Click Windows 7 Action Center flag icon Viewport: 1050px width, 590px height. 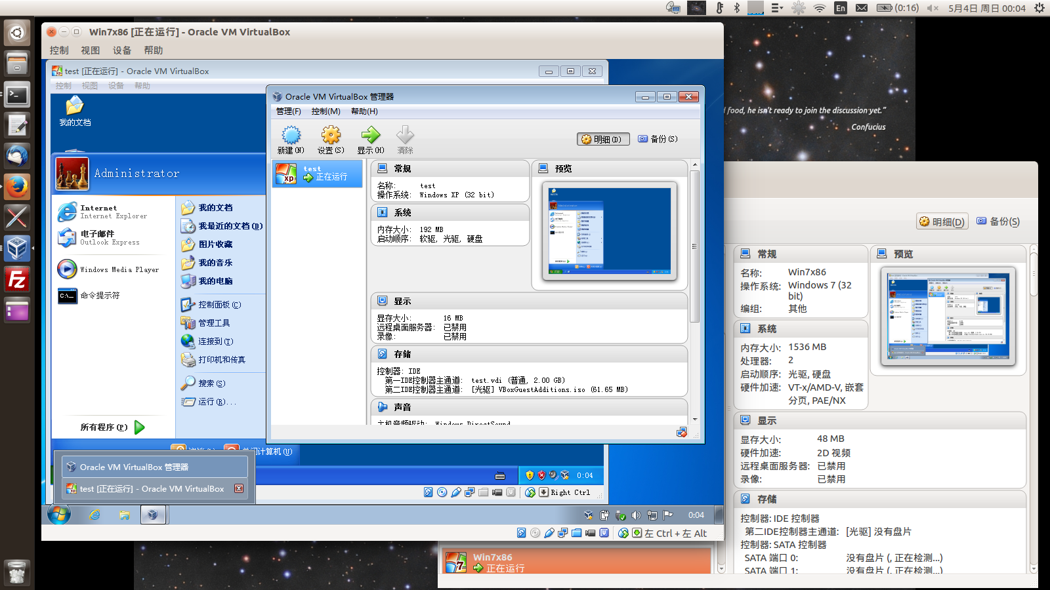[x=667, y=515]
